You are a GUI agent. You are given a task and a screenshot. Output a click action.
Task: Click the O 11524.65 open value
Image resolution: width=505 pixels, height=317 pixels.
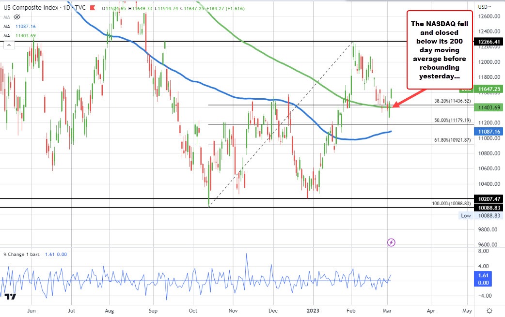coord(114,8)
